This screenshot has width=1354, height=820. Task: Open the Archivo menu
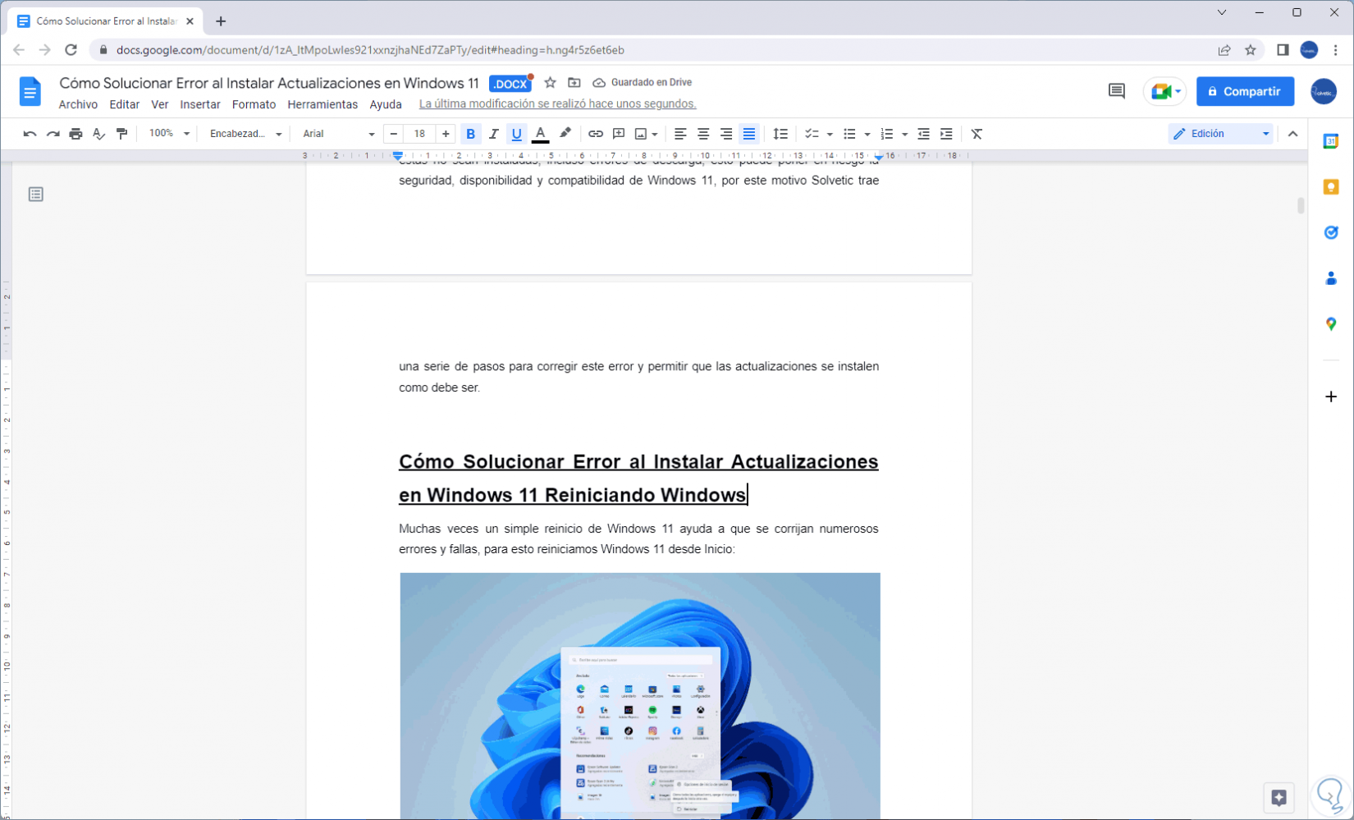78,104
